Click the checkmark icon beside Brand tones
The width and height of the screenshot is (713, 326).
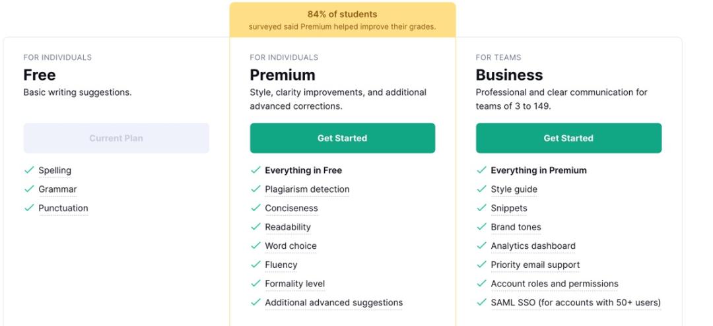tap(481, 227)
